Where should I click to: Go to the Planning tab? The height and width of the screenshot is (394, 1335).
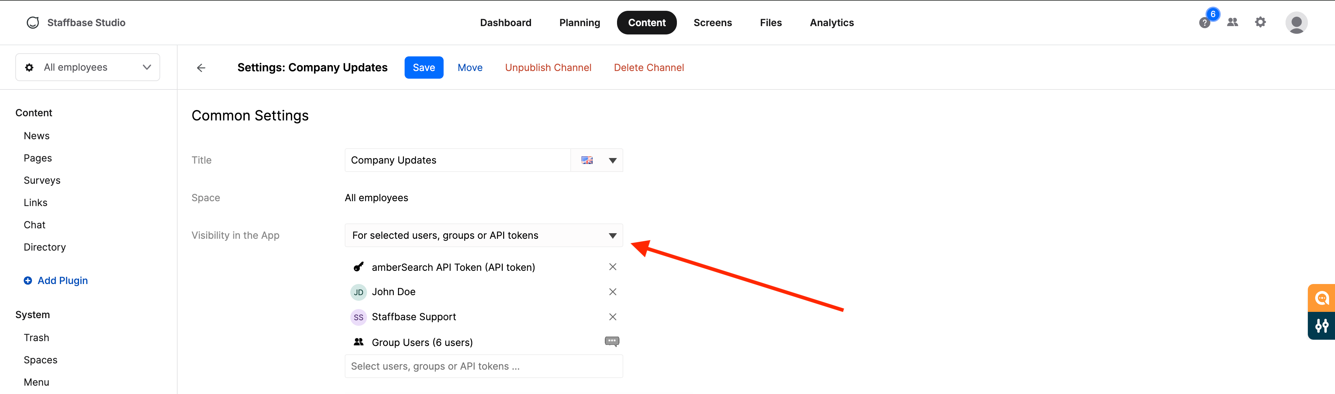pos(579,23)
